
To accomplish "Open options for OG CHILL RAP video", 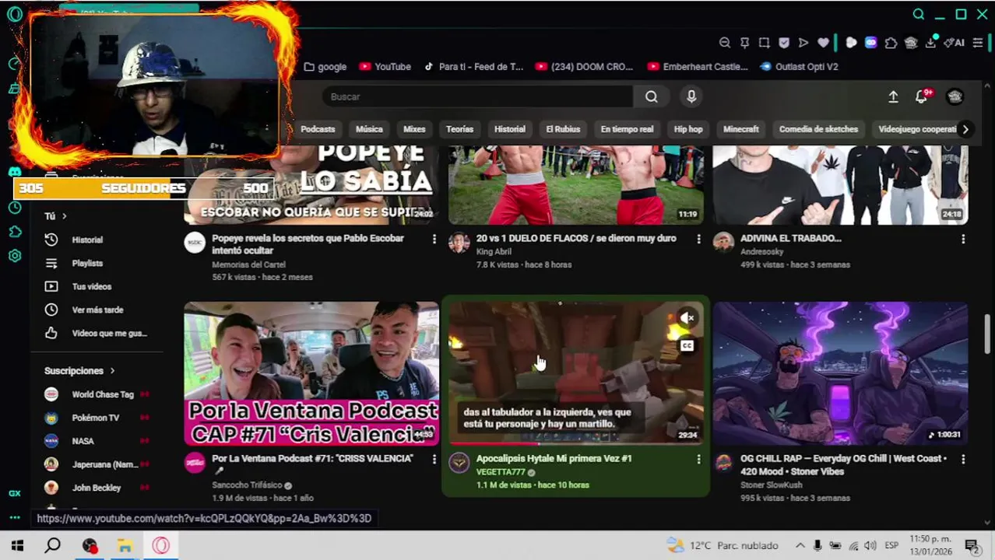I will tap(963, 460).
